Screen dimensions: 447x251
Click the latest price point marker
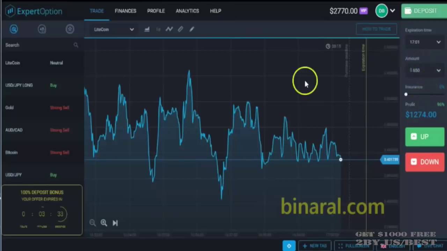tap(340, 160)
